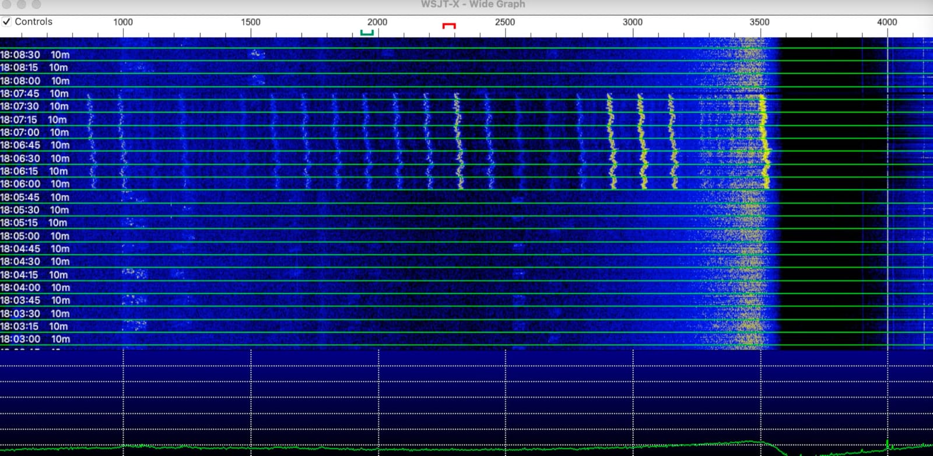Image resolution: width=933 pixels, height=456 pixels.
Task: Click the 18:08:30 10m timestamp row
Action: 35,55
